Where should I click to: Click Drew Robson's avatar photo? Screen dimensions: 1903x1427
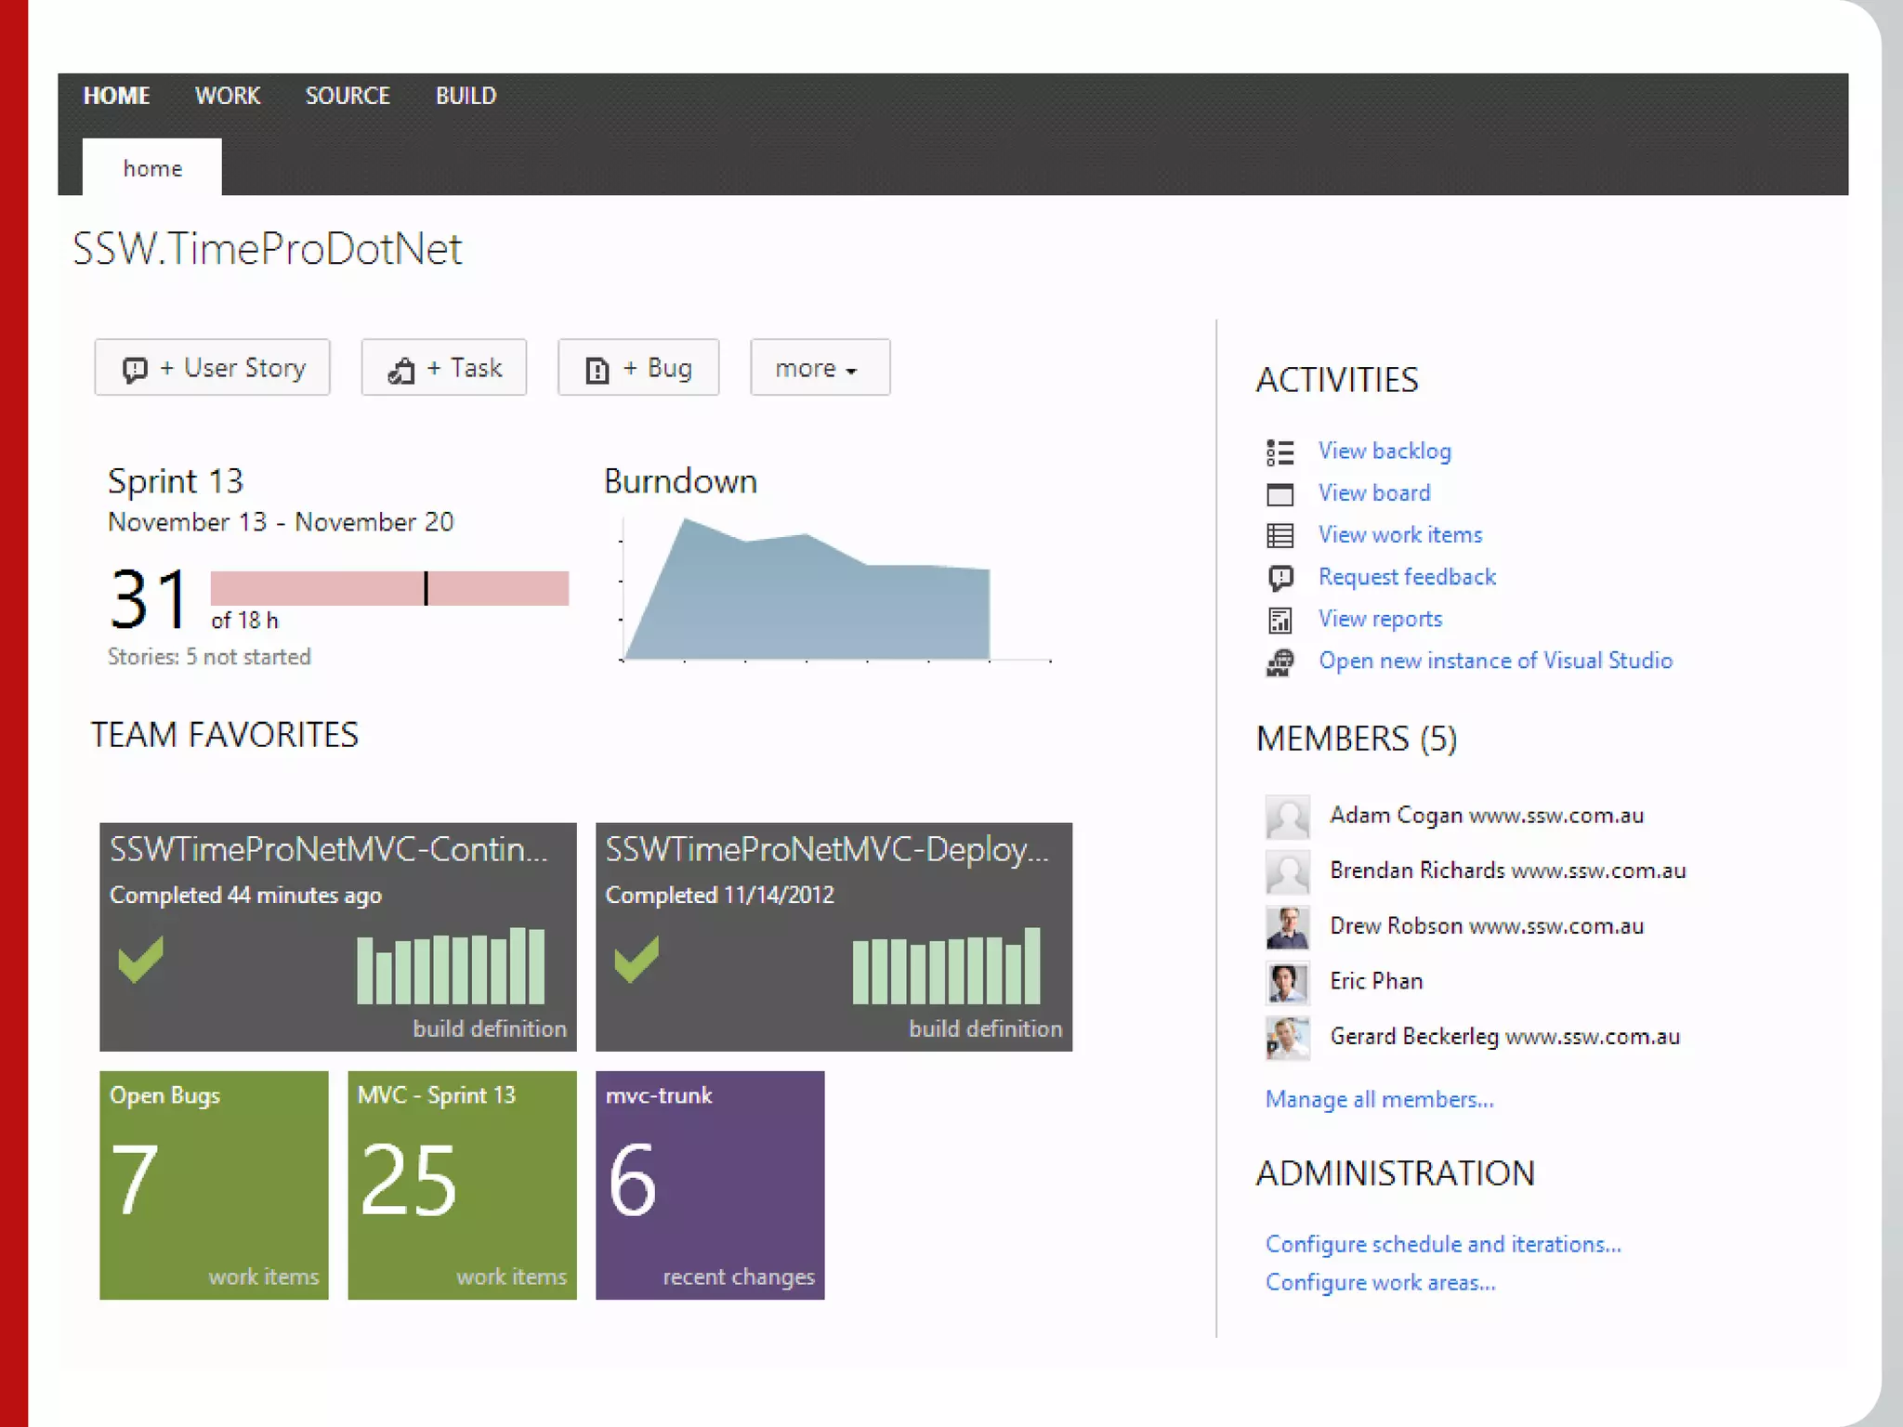(x=1287, y=926)
